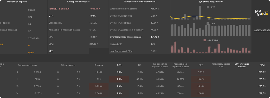Click the 16,55% value
270x98 pixels.
[93, 23]
